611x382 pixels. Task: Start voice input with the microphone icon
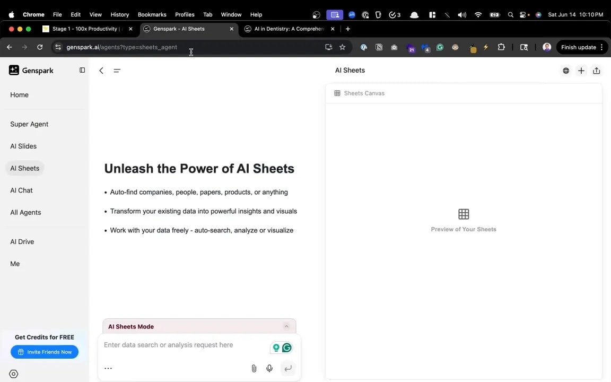point(269,368)
